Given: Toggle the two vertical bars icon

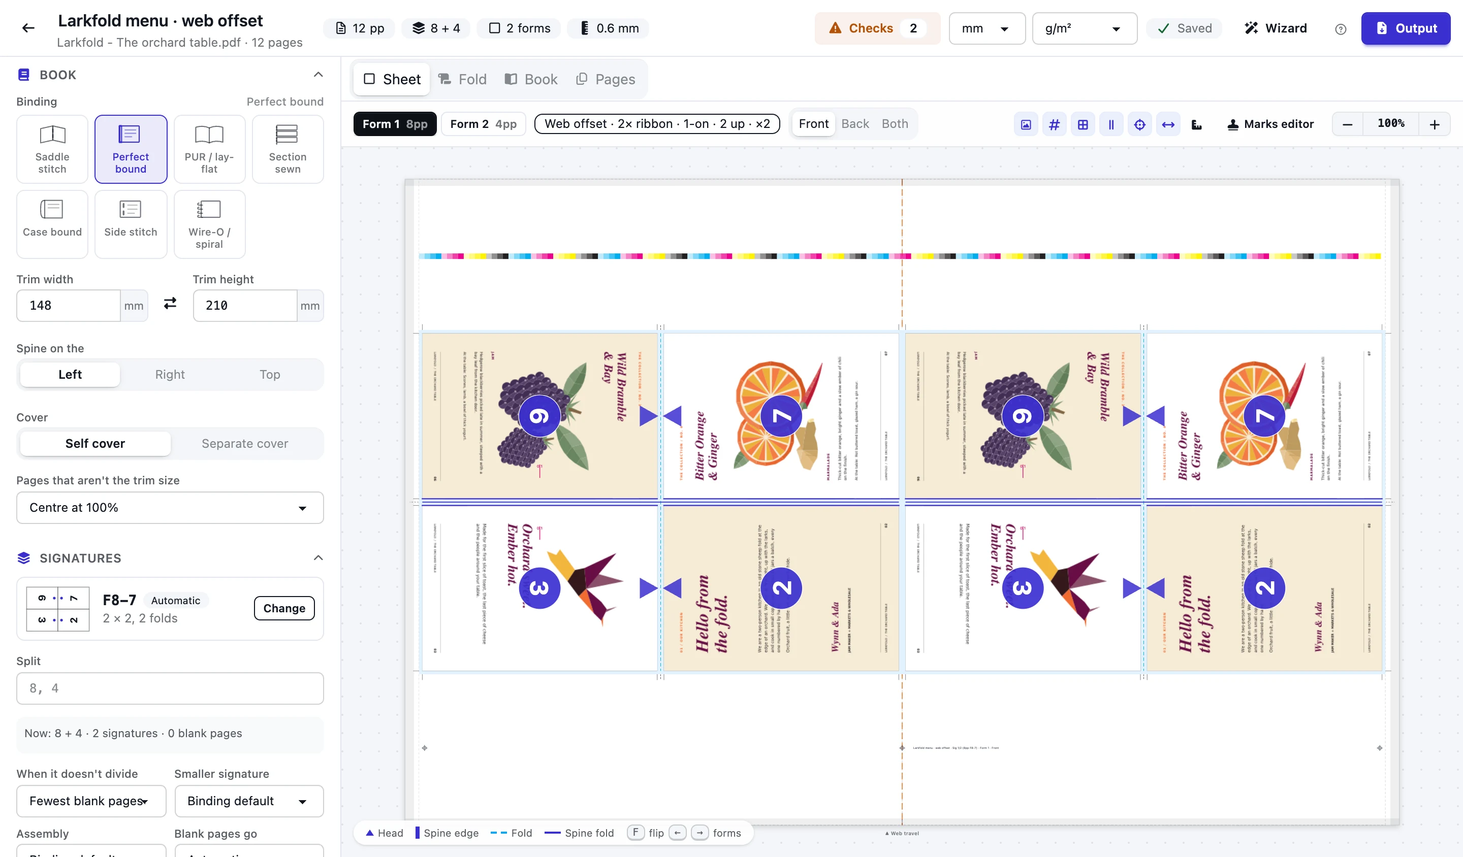Looking at the screenshot, I should (x=1111, y=124).
